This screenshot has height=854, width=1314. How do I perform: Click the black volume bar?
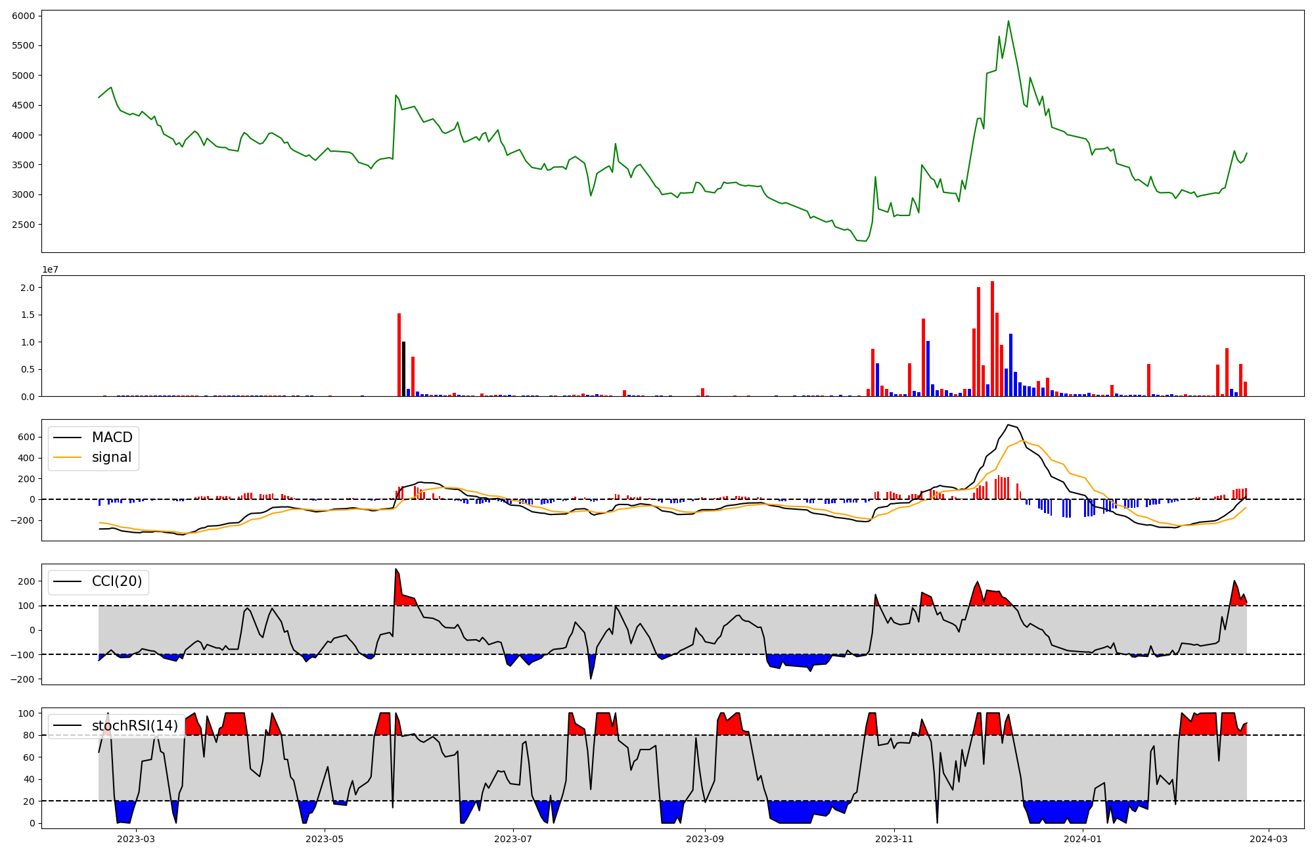click(x=403, y=369)
